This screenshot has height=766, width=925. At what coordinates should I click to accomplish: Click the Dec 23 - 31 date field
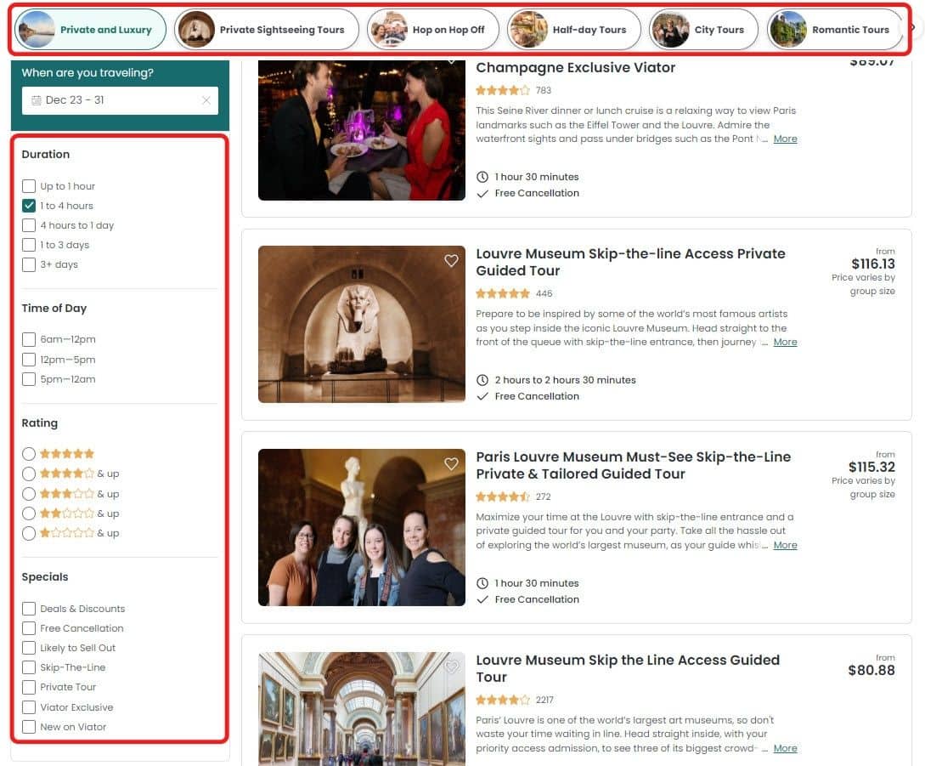click(120, 100)
